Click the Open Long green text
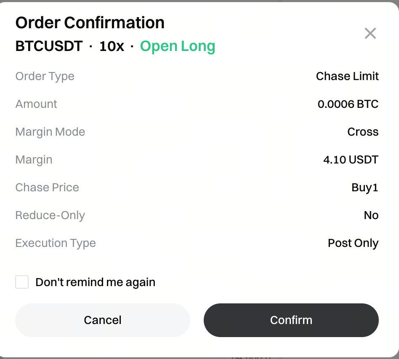The image size is (399, 359). click(x=177, y=46)
